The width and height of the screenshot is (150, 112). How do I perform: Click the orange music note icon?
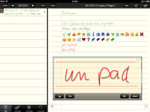(x=132, y=34)
